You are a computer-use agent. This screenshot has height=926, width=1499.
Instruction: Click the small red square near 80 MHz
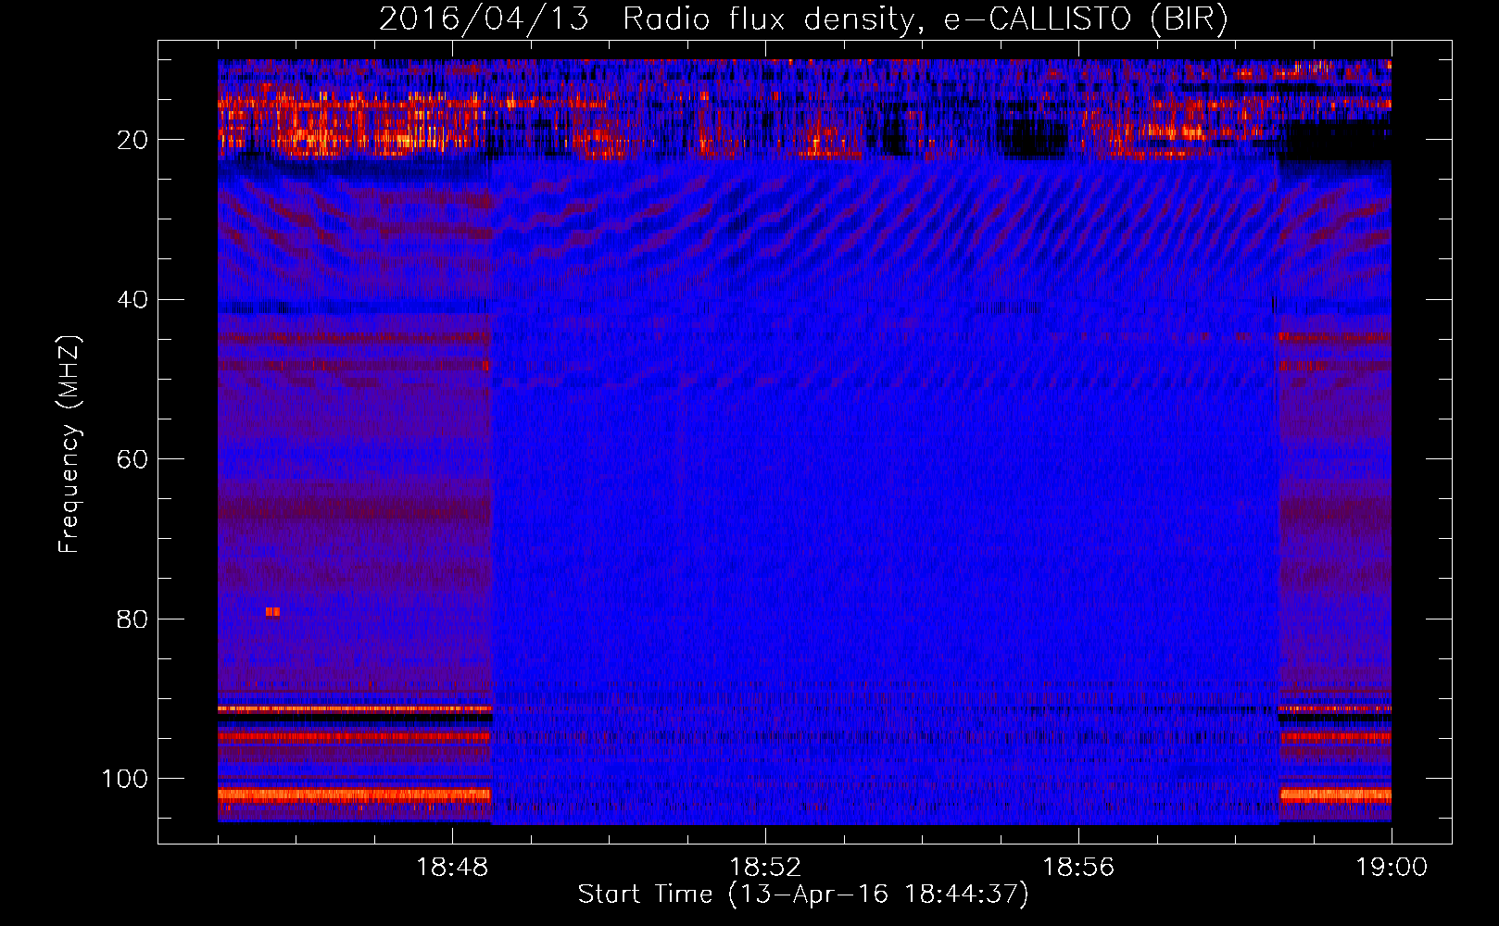(x=272, y=611)
